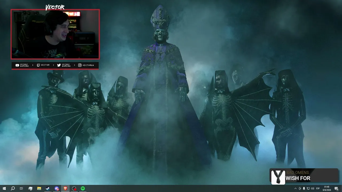Open the clock showing 01:48
342x192 pixels.
(327, 189)
